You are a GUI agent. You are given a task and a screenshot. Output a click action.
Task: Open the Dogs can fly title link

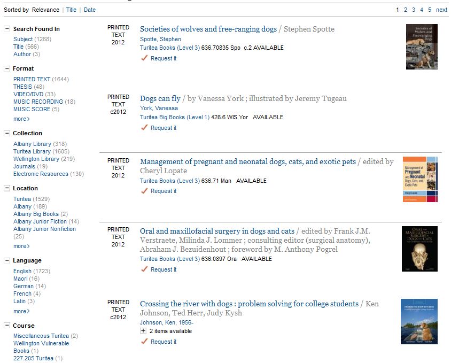tap(160, 98)
